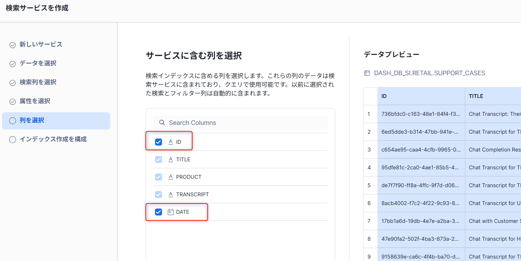Image resolution: width=521 pixels, height=261 pixels.
Task: Open the 属性を選択 step
Action: tap(35, 101)
